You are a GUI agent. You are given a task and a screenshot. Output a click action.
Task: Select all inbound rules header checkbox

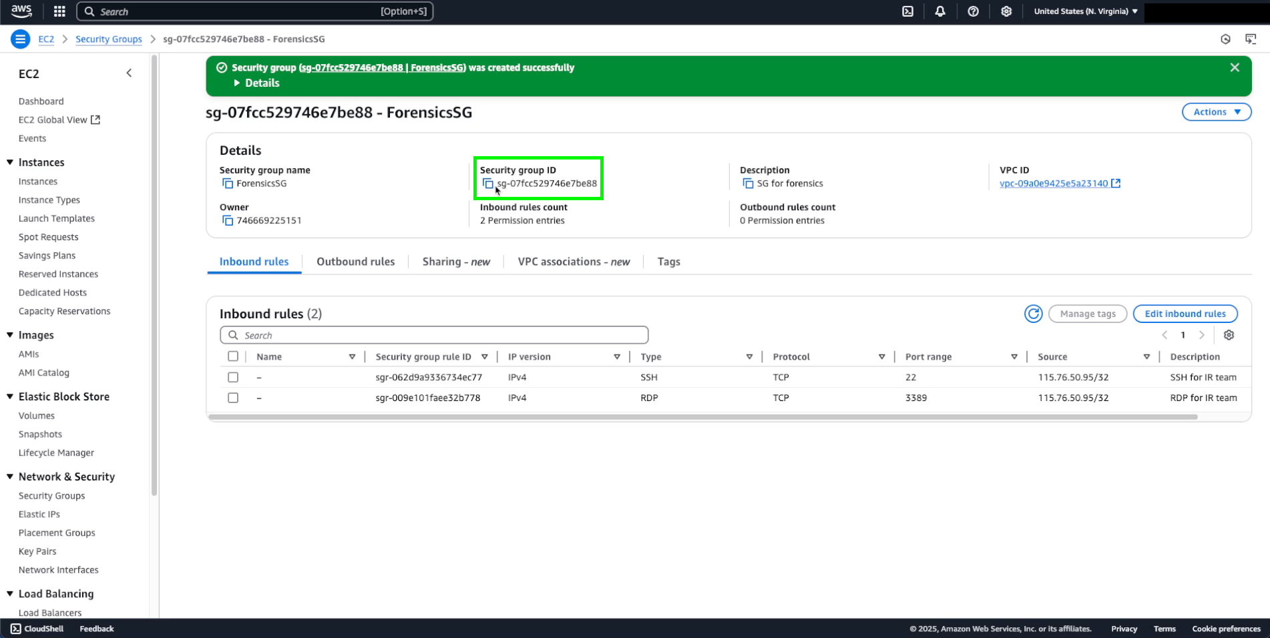coord(233,356)
